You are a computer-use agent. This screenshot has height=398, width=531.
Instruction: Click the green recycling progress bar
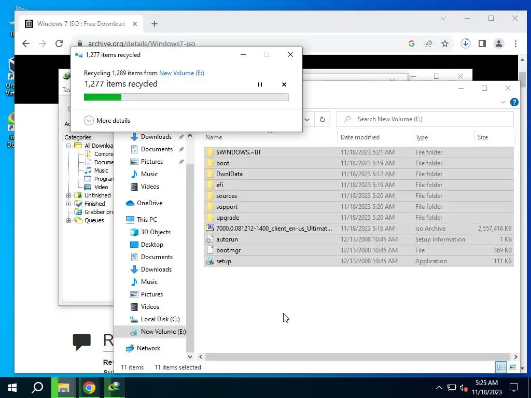tap(186, 97)
